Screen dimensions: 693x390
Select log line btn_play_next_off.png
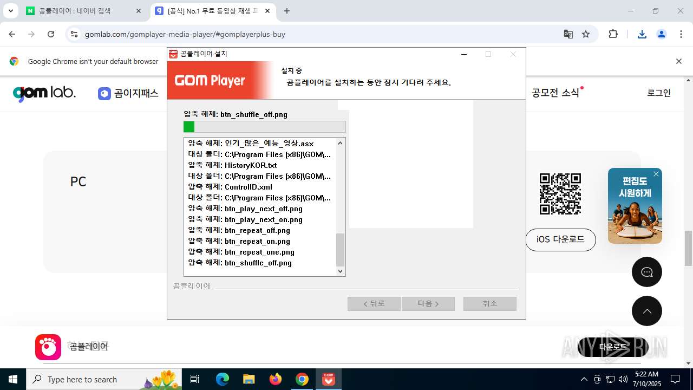[245, 209]
